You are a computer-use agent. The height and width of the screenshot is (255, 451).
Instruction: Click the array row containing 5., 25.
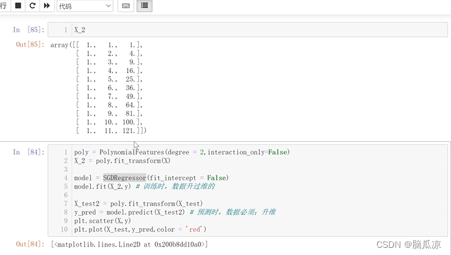(x=109, y=79)
